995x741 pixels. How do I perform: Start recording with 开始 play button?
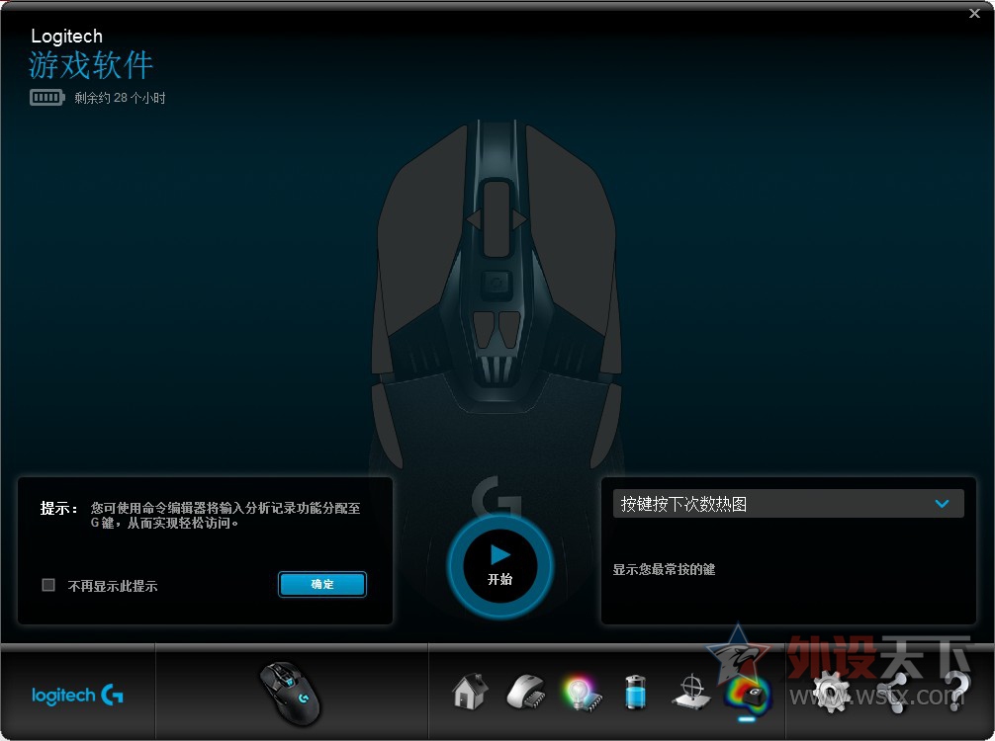point(500,566)
